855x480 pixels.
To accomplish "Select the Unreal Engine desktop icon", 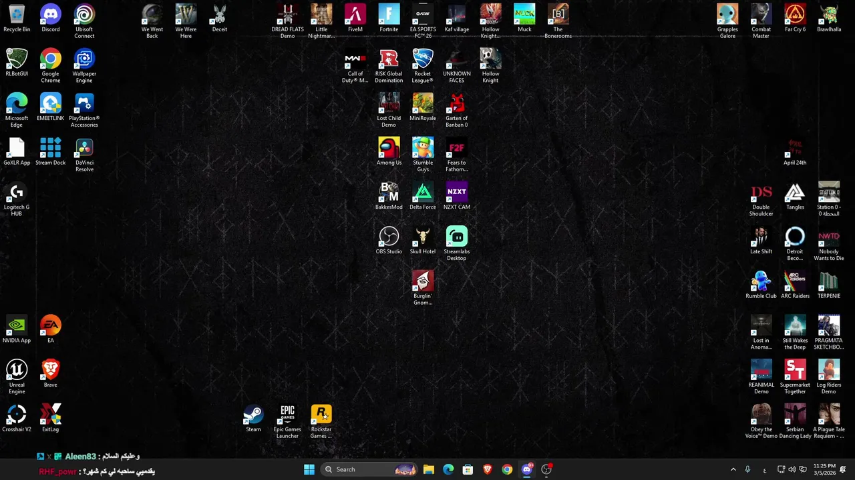I will click(17, 377).
